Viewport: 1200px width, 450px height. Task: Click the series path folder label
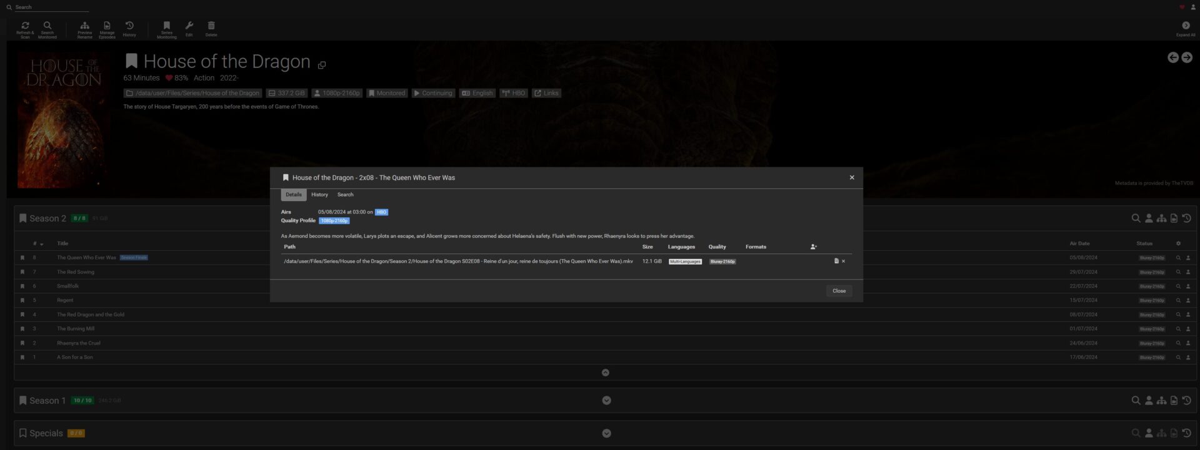point(192,93)
